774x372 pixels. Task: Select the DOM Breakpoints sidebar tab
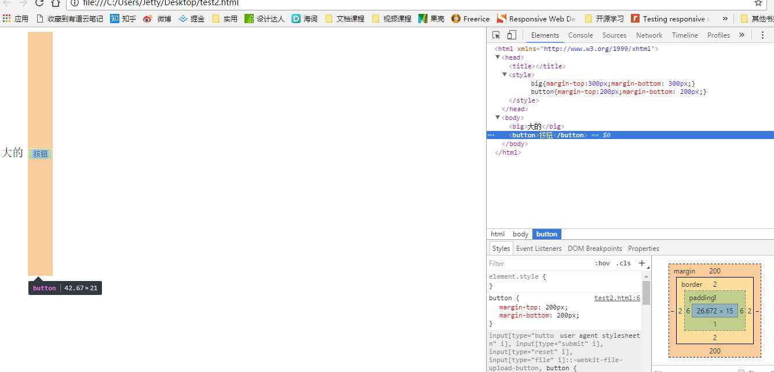tap(595, 248)
